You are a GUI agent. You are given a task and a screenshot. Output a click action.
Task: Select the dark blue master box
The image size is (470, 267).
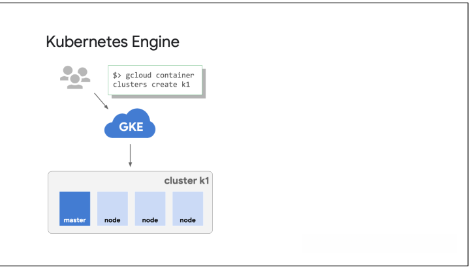[74, 208]
